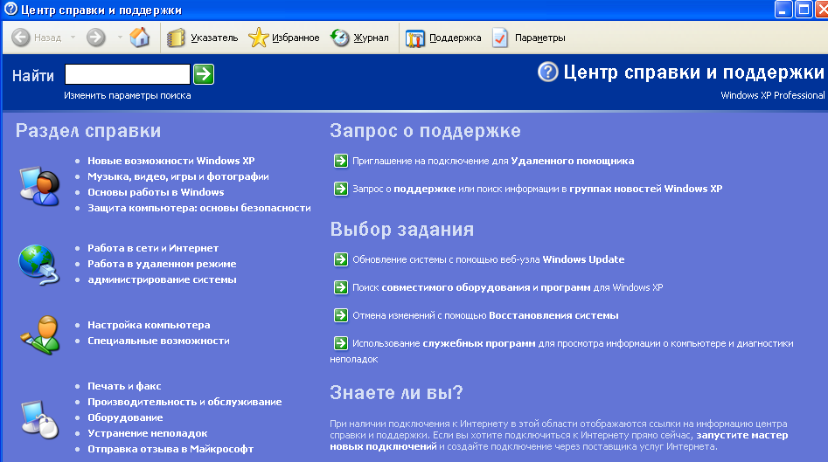Focus the Найти search input field
The height and width of the screenshot is (462, 828).
(x=128, y=74)
